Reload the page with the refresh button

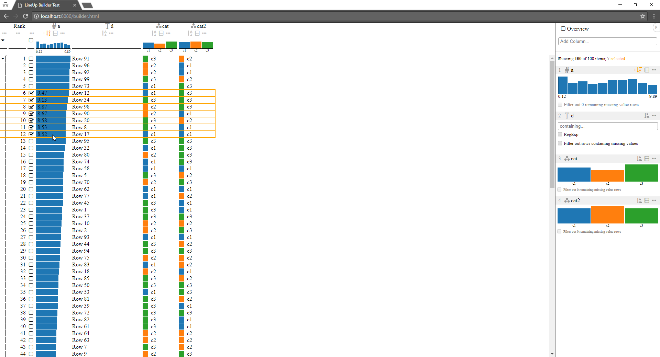point(25,16)
